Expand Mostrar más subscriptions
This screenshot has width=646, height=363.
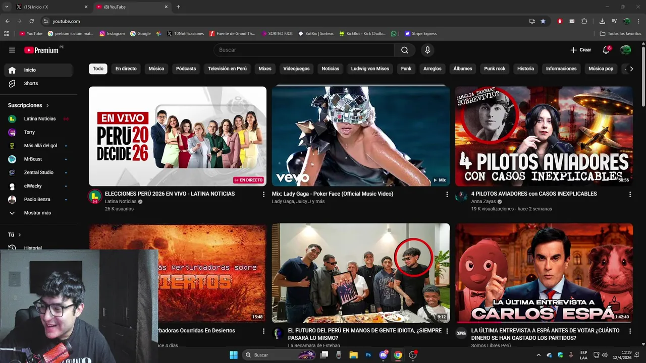tap(39, 213)
